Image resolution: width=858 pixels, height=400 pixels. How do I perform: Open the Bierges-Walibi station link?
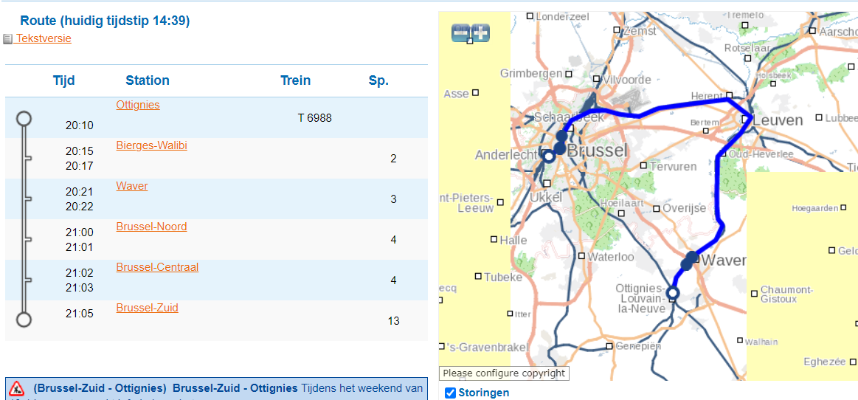coord(151,145)
